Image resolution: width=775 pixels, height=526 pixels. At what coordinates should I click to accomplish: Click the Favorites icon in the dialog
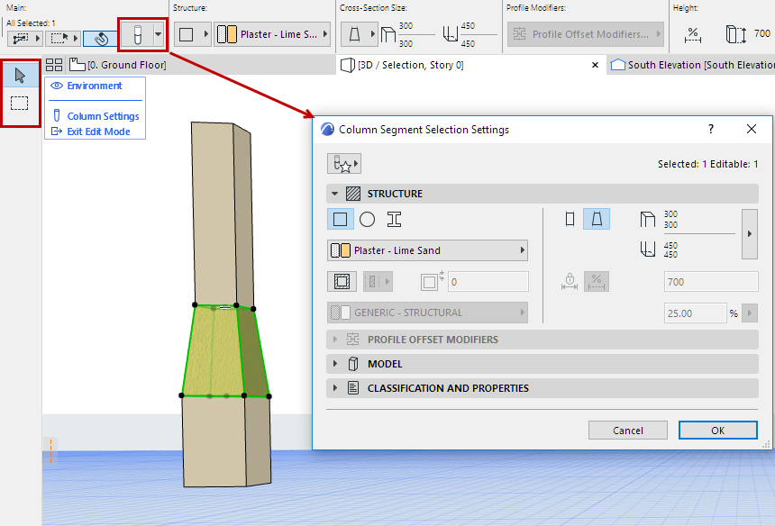coord(344,164)
